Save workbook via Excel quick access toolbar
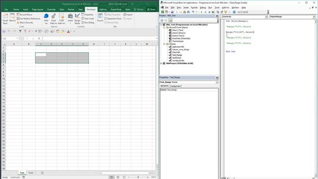318x179 pixels. click(4, 31)
